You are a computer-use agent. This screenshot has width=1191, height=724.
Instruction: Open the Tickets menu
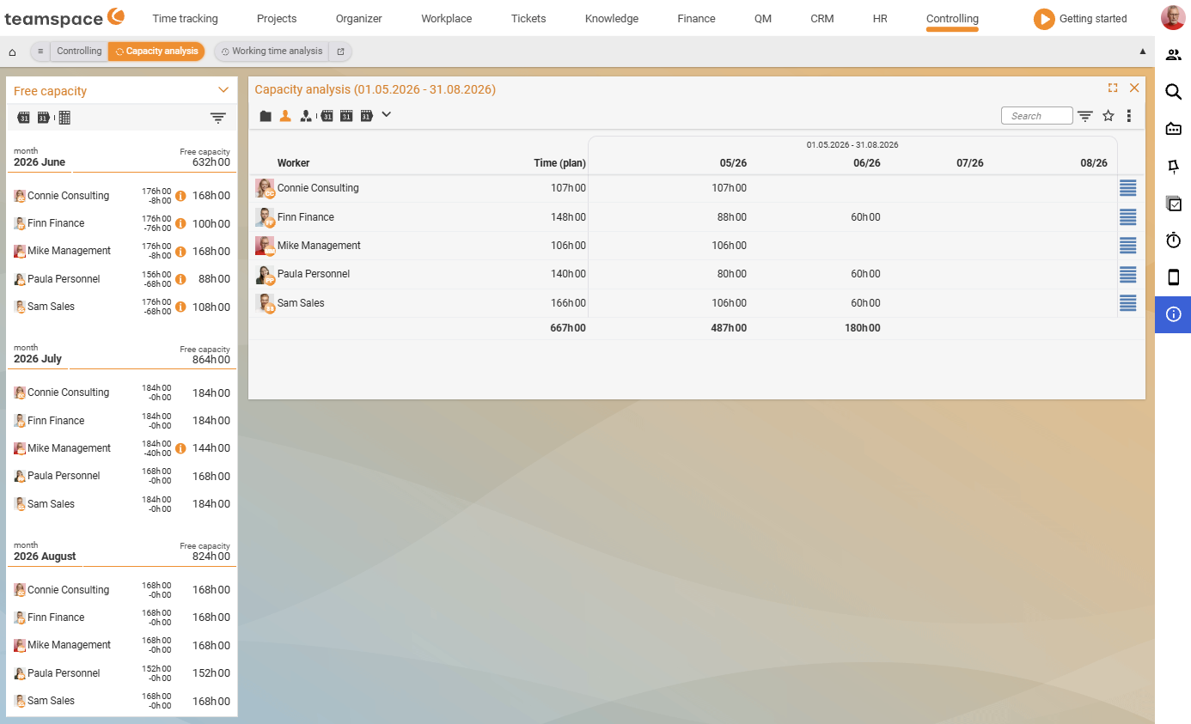click(528, 18)
